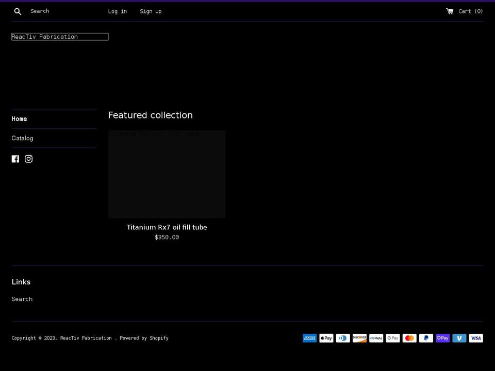Viewport: 495px width, 371px height.
Task: Click the search magnifier icon
Action: (x=18, y=11)
